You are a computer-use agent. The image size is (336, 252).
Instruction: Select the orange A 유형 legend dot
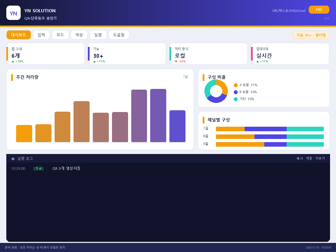pos(236,85)
